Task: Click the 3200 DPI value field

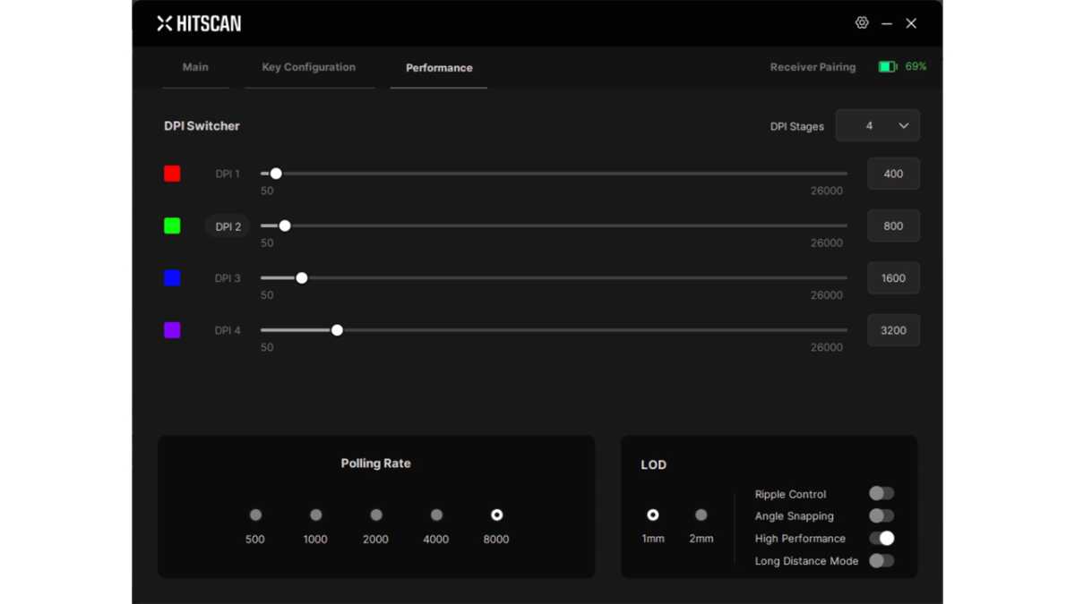Action: click(893, 330)
